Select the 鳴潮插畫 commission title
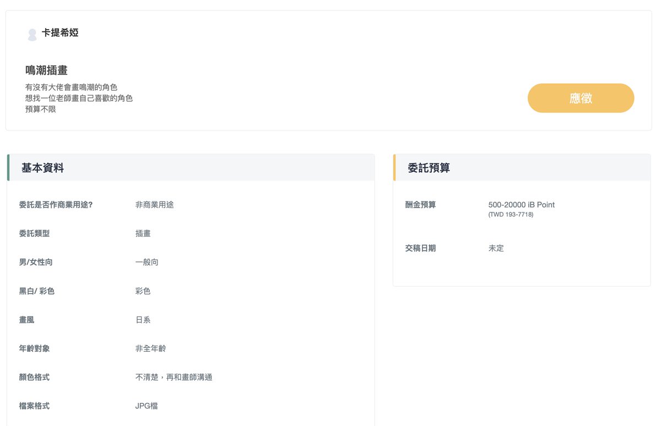 pyautogui.click(x=46, y=70)
